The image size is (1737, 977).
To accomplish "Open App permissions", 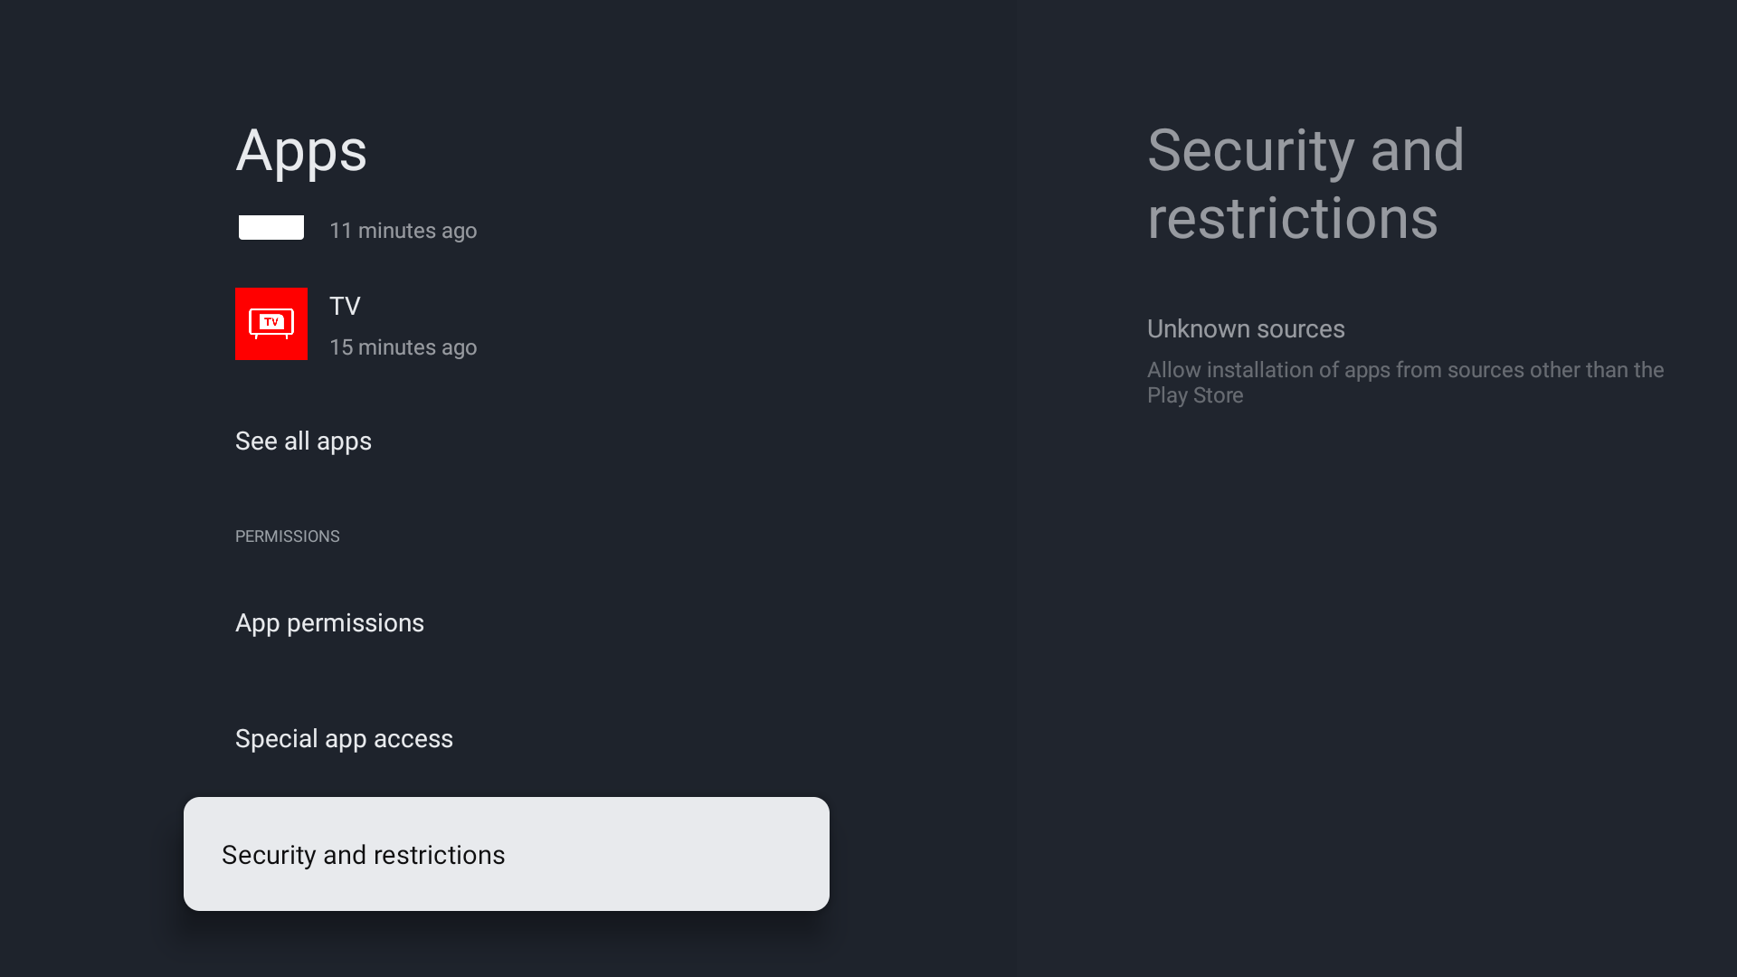I will pos(329,623).
